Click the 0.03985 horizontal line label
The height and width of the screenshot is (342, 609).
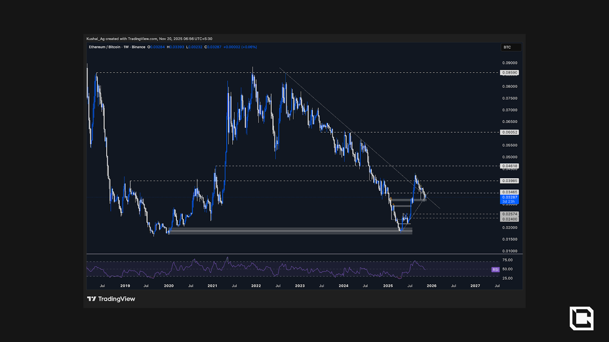509,181
